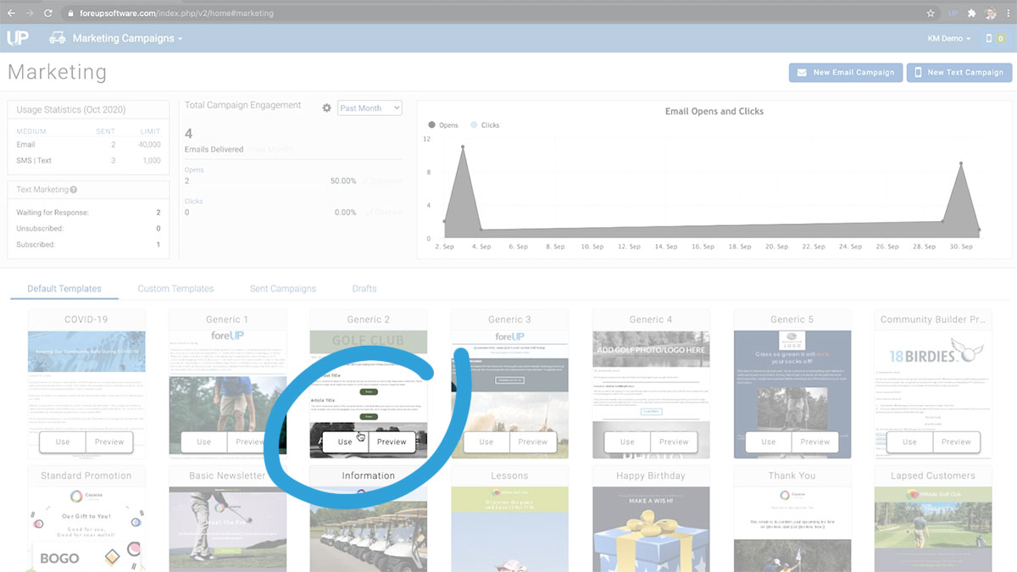Use the Generic 5 template
This screenshot has width=1017, height=572.
point(769,441)
